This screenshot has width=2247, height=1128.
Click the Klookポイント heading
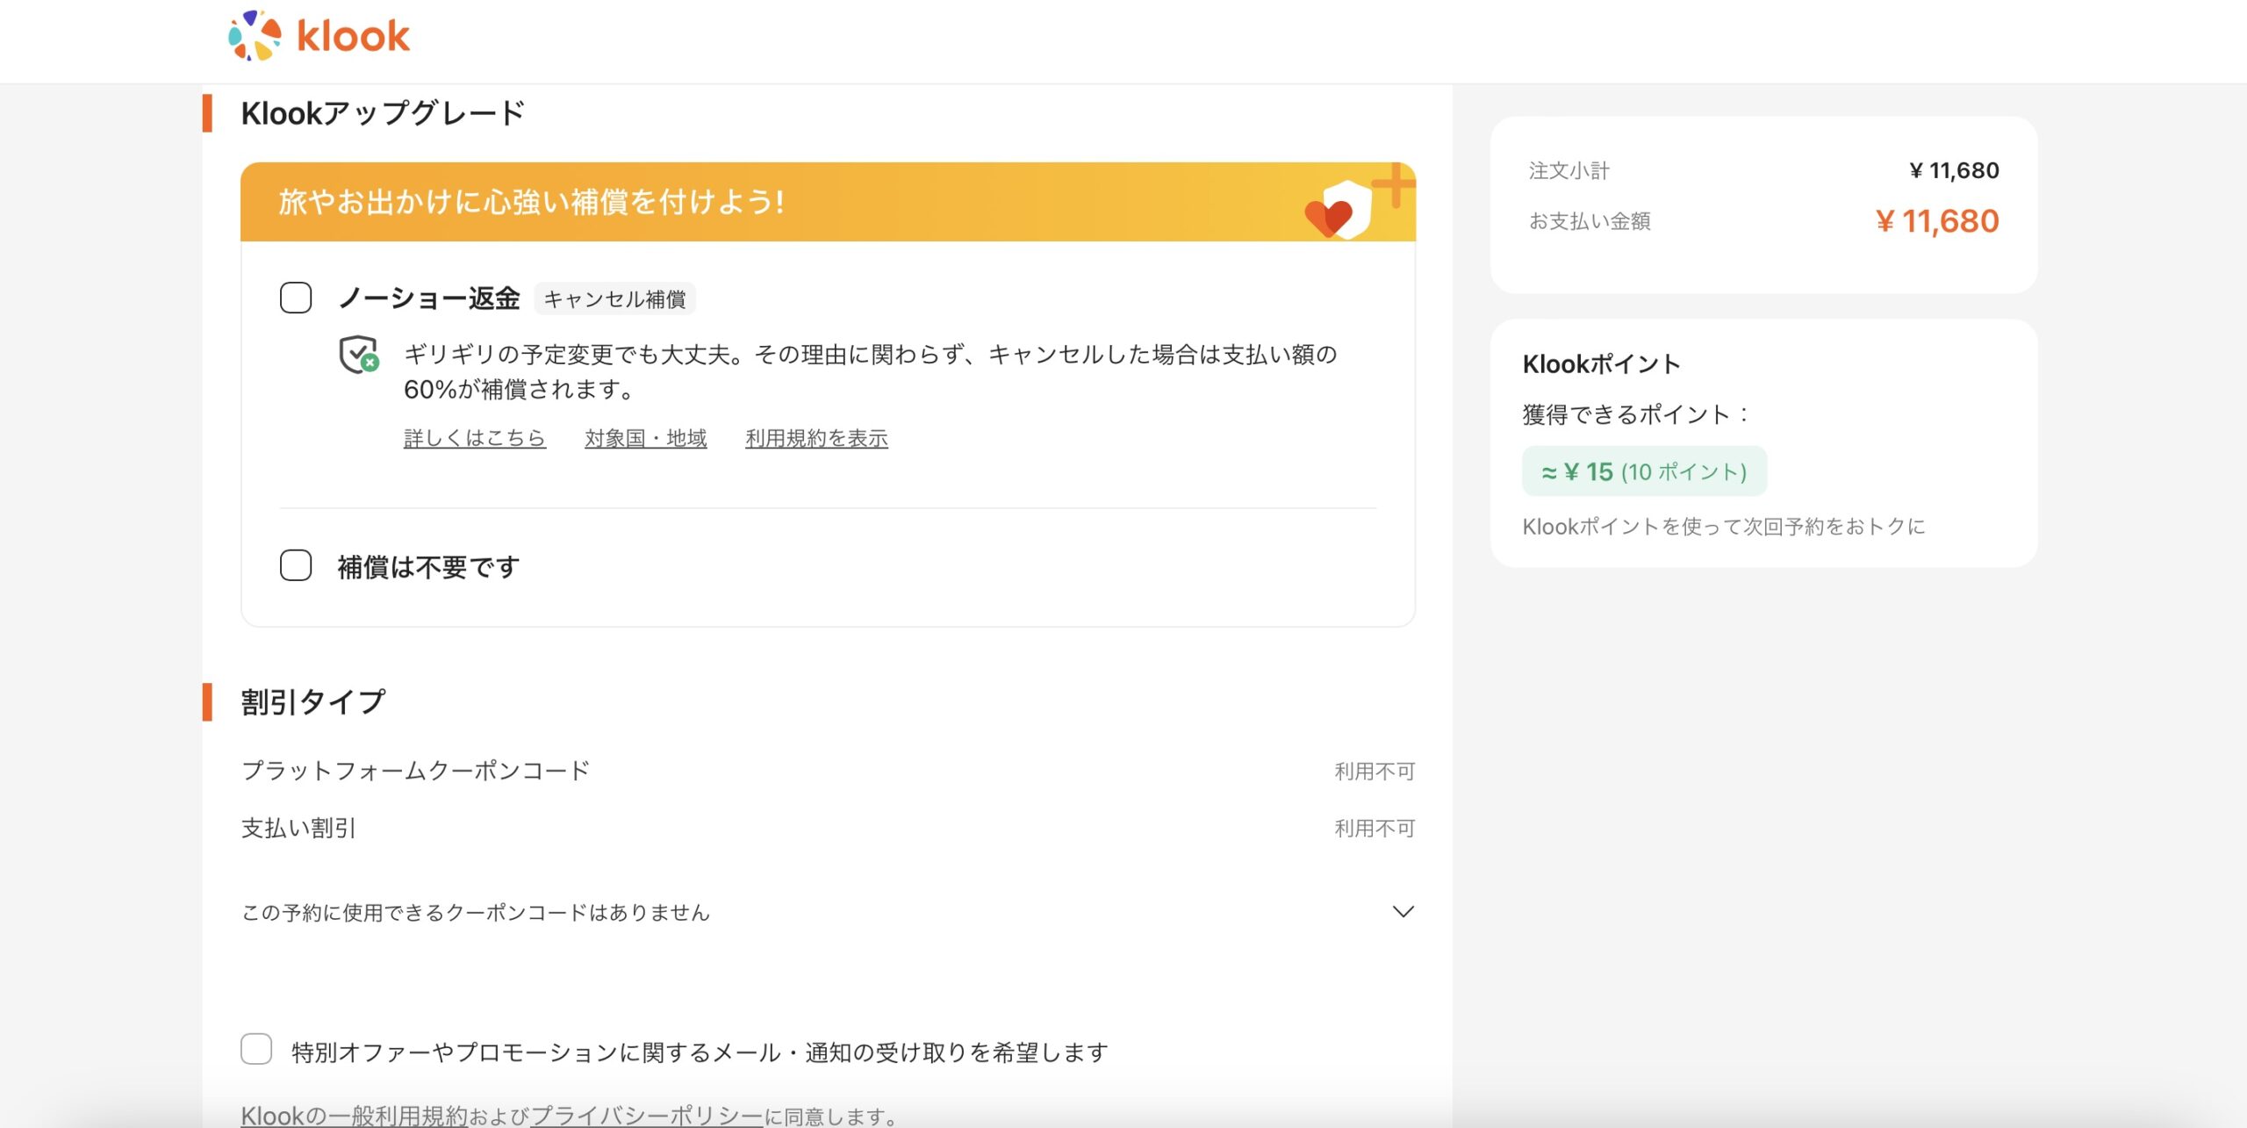pyautogui.click(x=1602, y=363)
